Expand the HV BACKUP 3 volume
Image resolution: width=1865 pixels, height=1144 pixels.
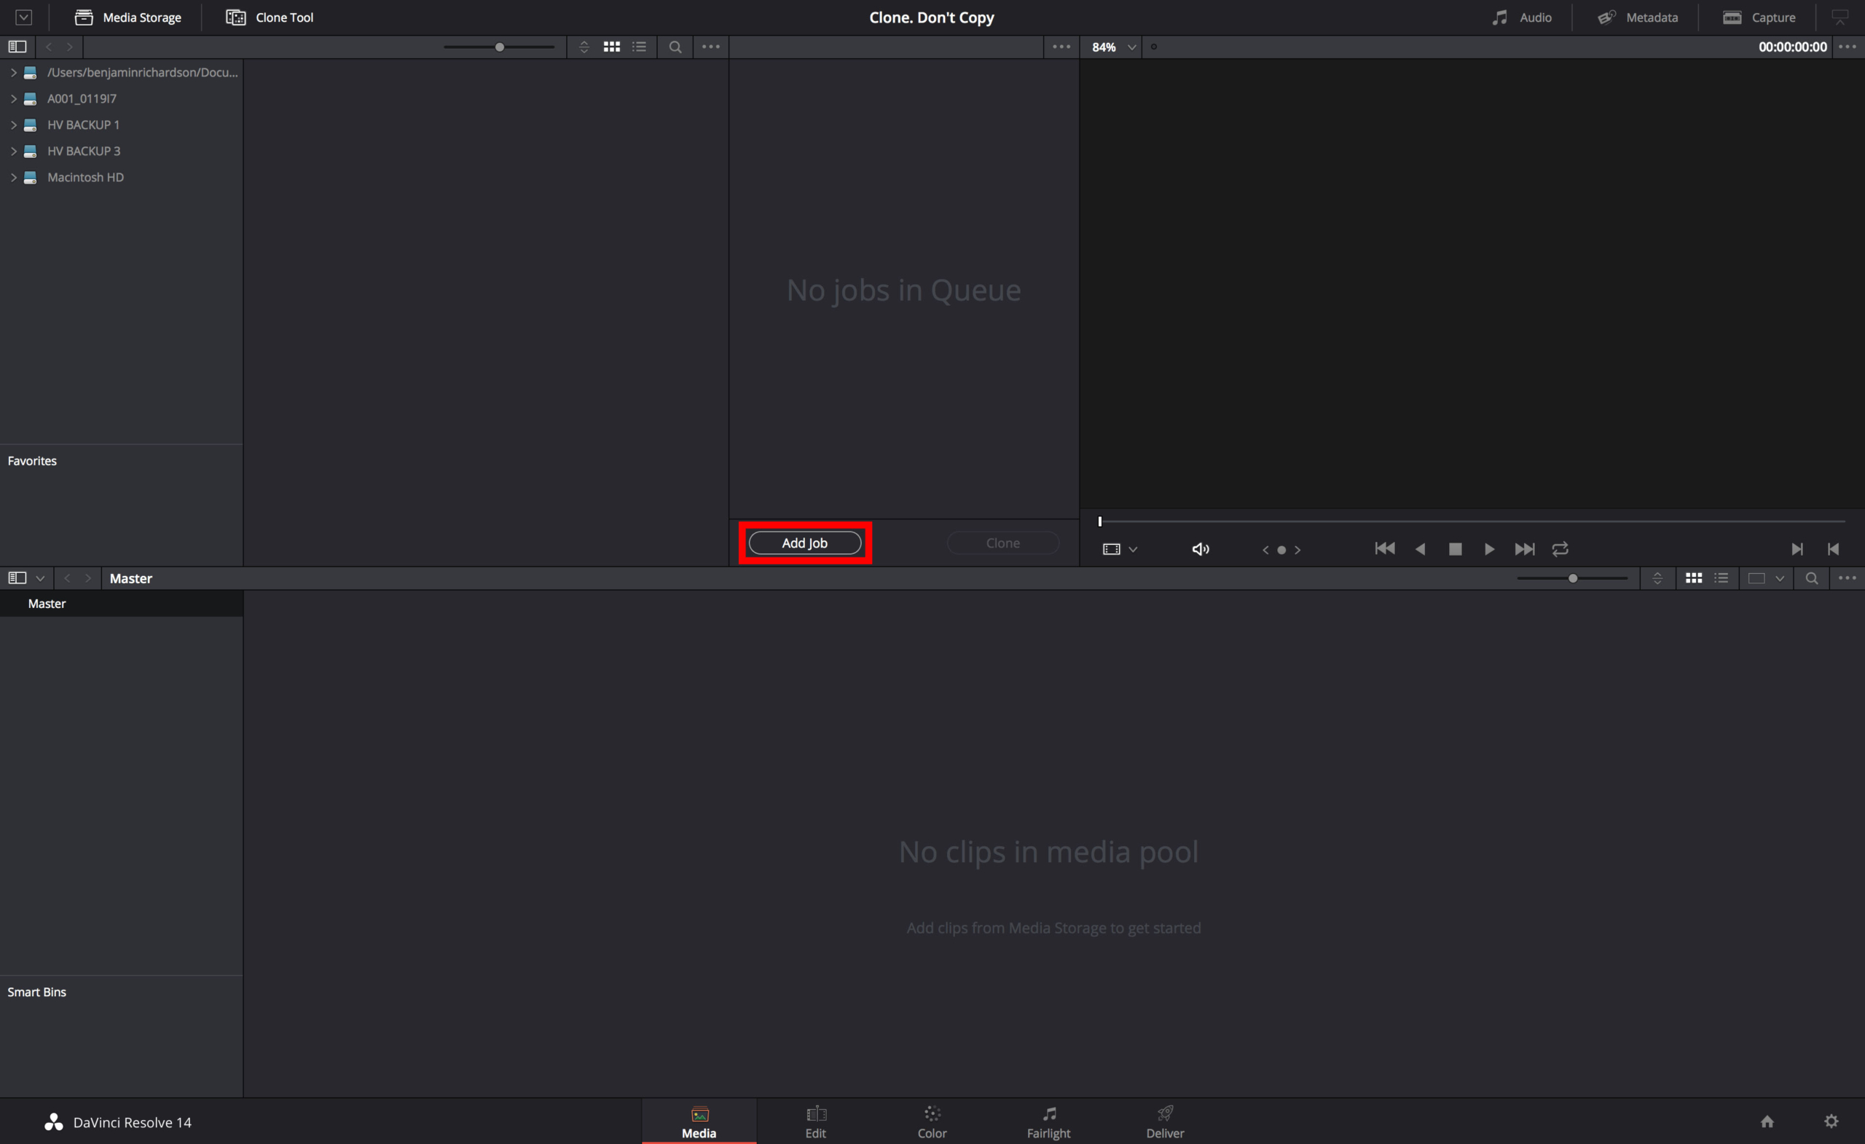click(x=13, y=151)
